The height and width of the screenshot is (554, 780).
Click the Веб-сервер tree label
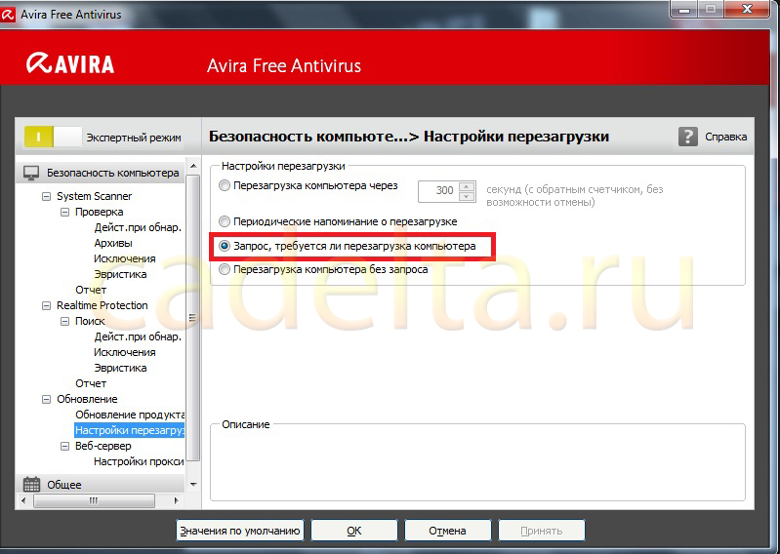point(103,446)
